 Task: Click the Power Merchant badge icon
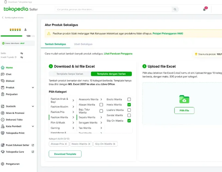tap(3, 43)
